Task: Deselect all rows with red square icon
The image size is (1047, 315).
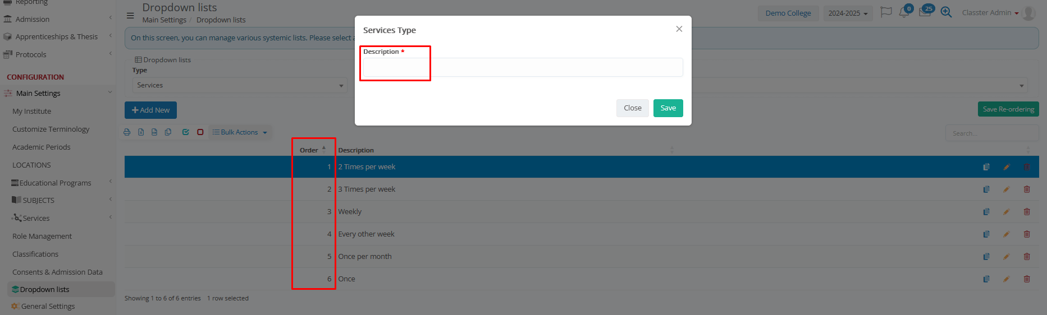Action: [x=200, y=132]
